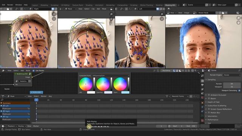Viewport: 242px width, 136px height.
Task: Open the Render Engine Eevee dropdown
Action: click(x=232, y=75)
